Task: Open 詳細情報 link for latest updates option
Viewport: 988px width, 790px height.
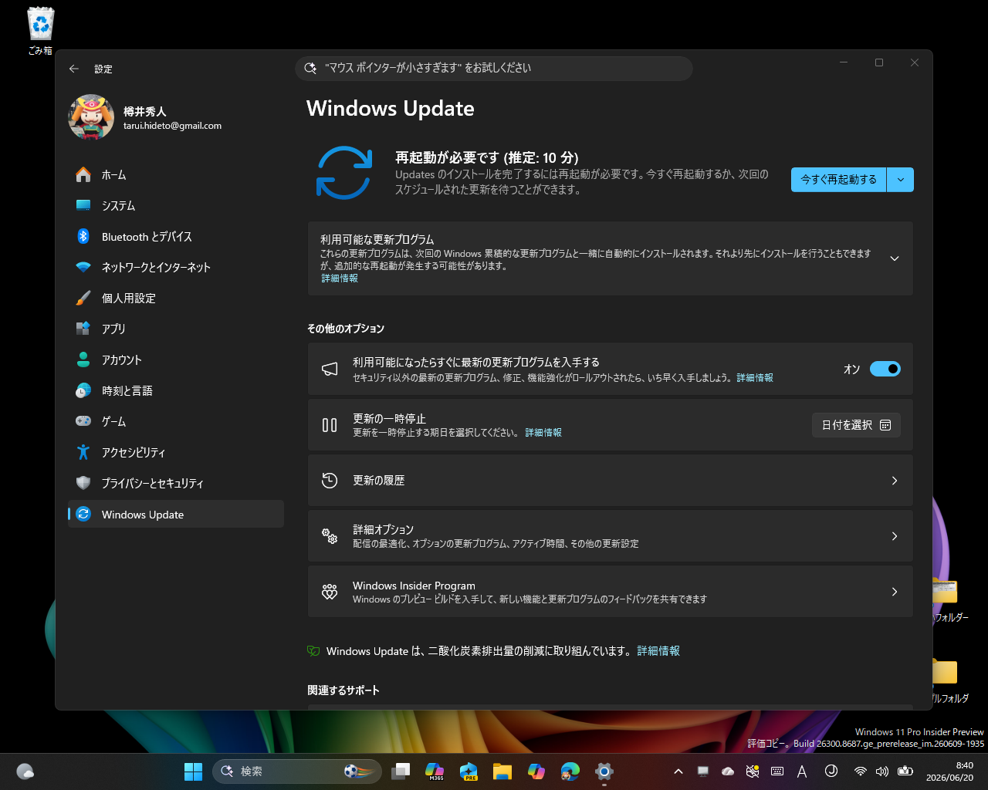Action: [755, 378]
